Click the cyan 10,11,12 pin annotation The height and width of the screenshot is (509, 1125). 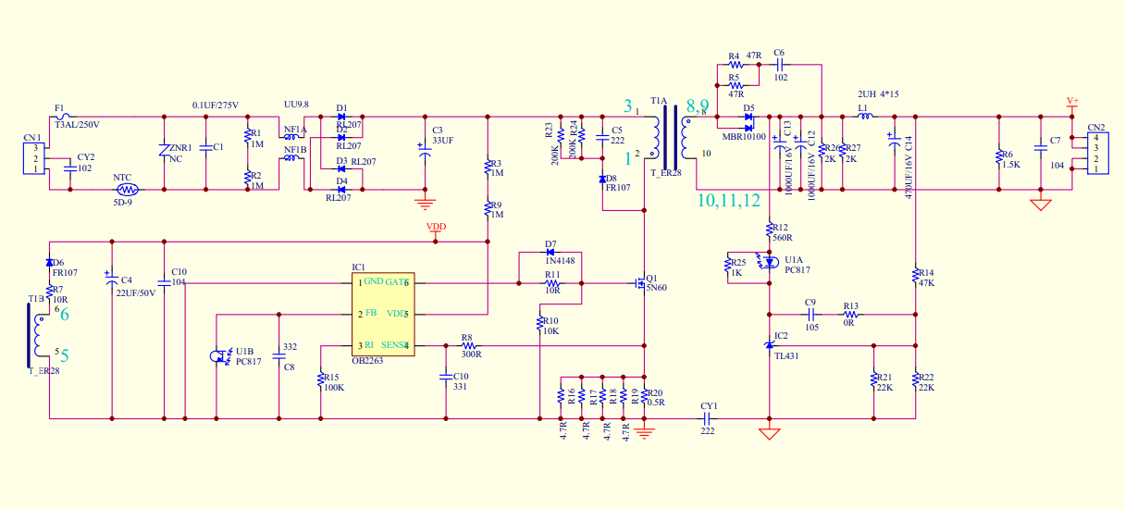coord(729,199)
